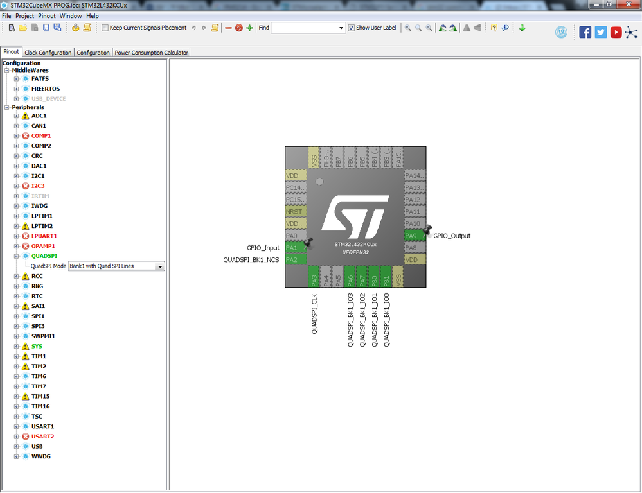Expand the FREERTOS tree node

pyautogui.click(x=16, y=89)
